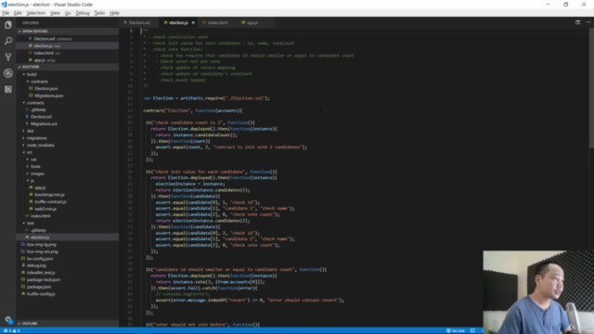Split the editor to the right
Screen dimensions: 594x334
point(577,22)
